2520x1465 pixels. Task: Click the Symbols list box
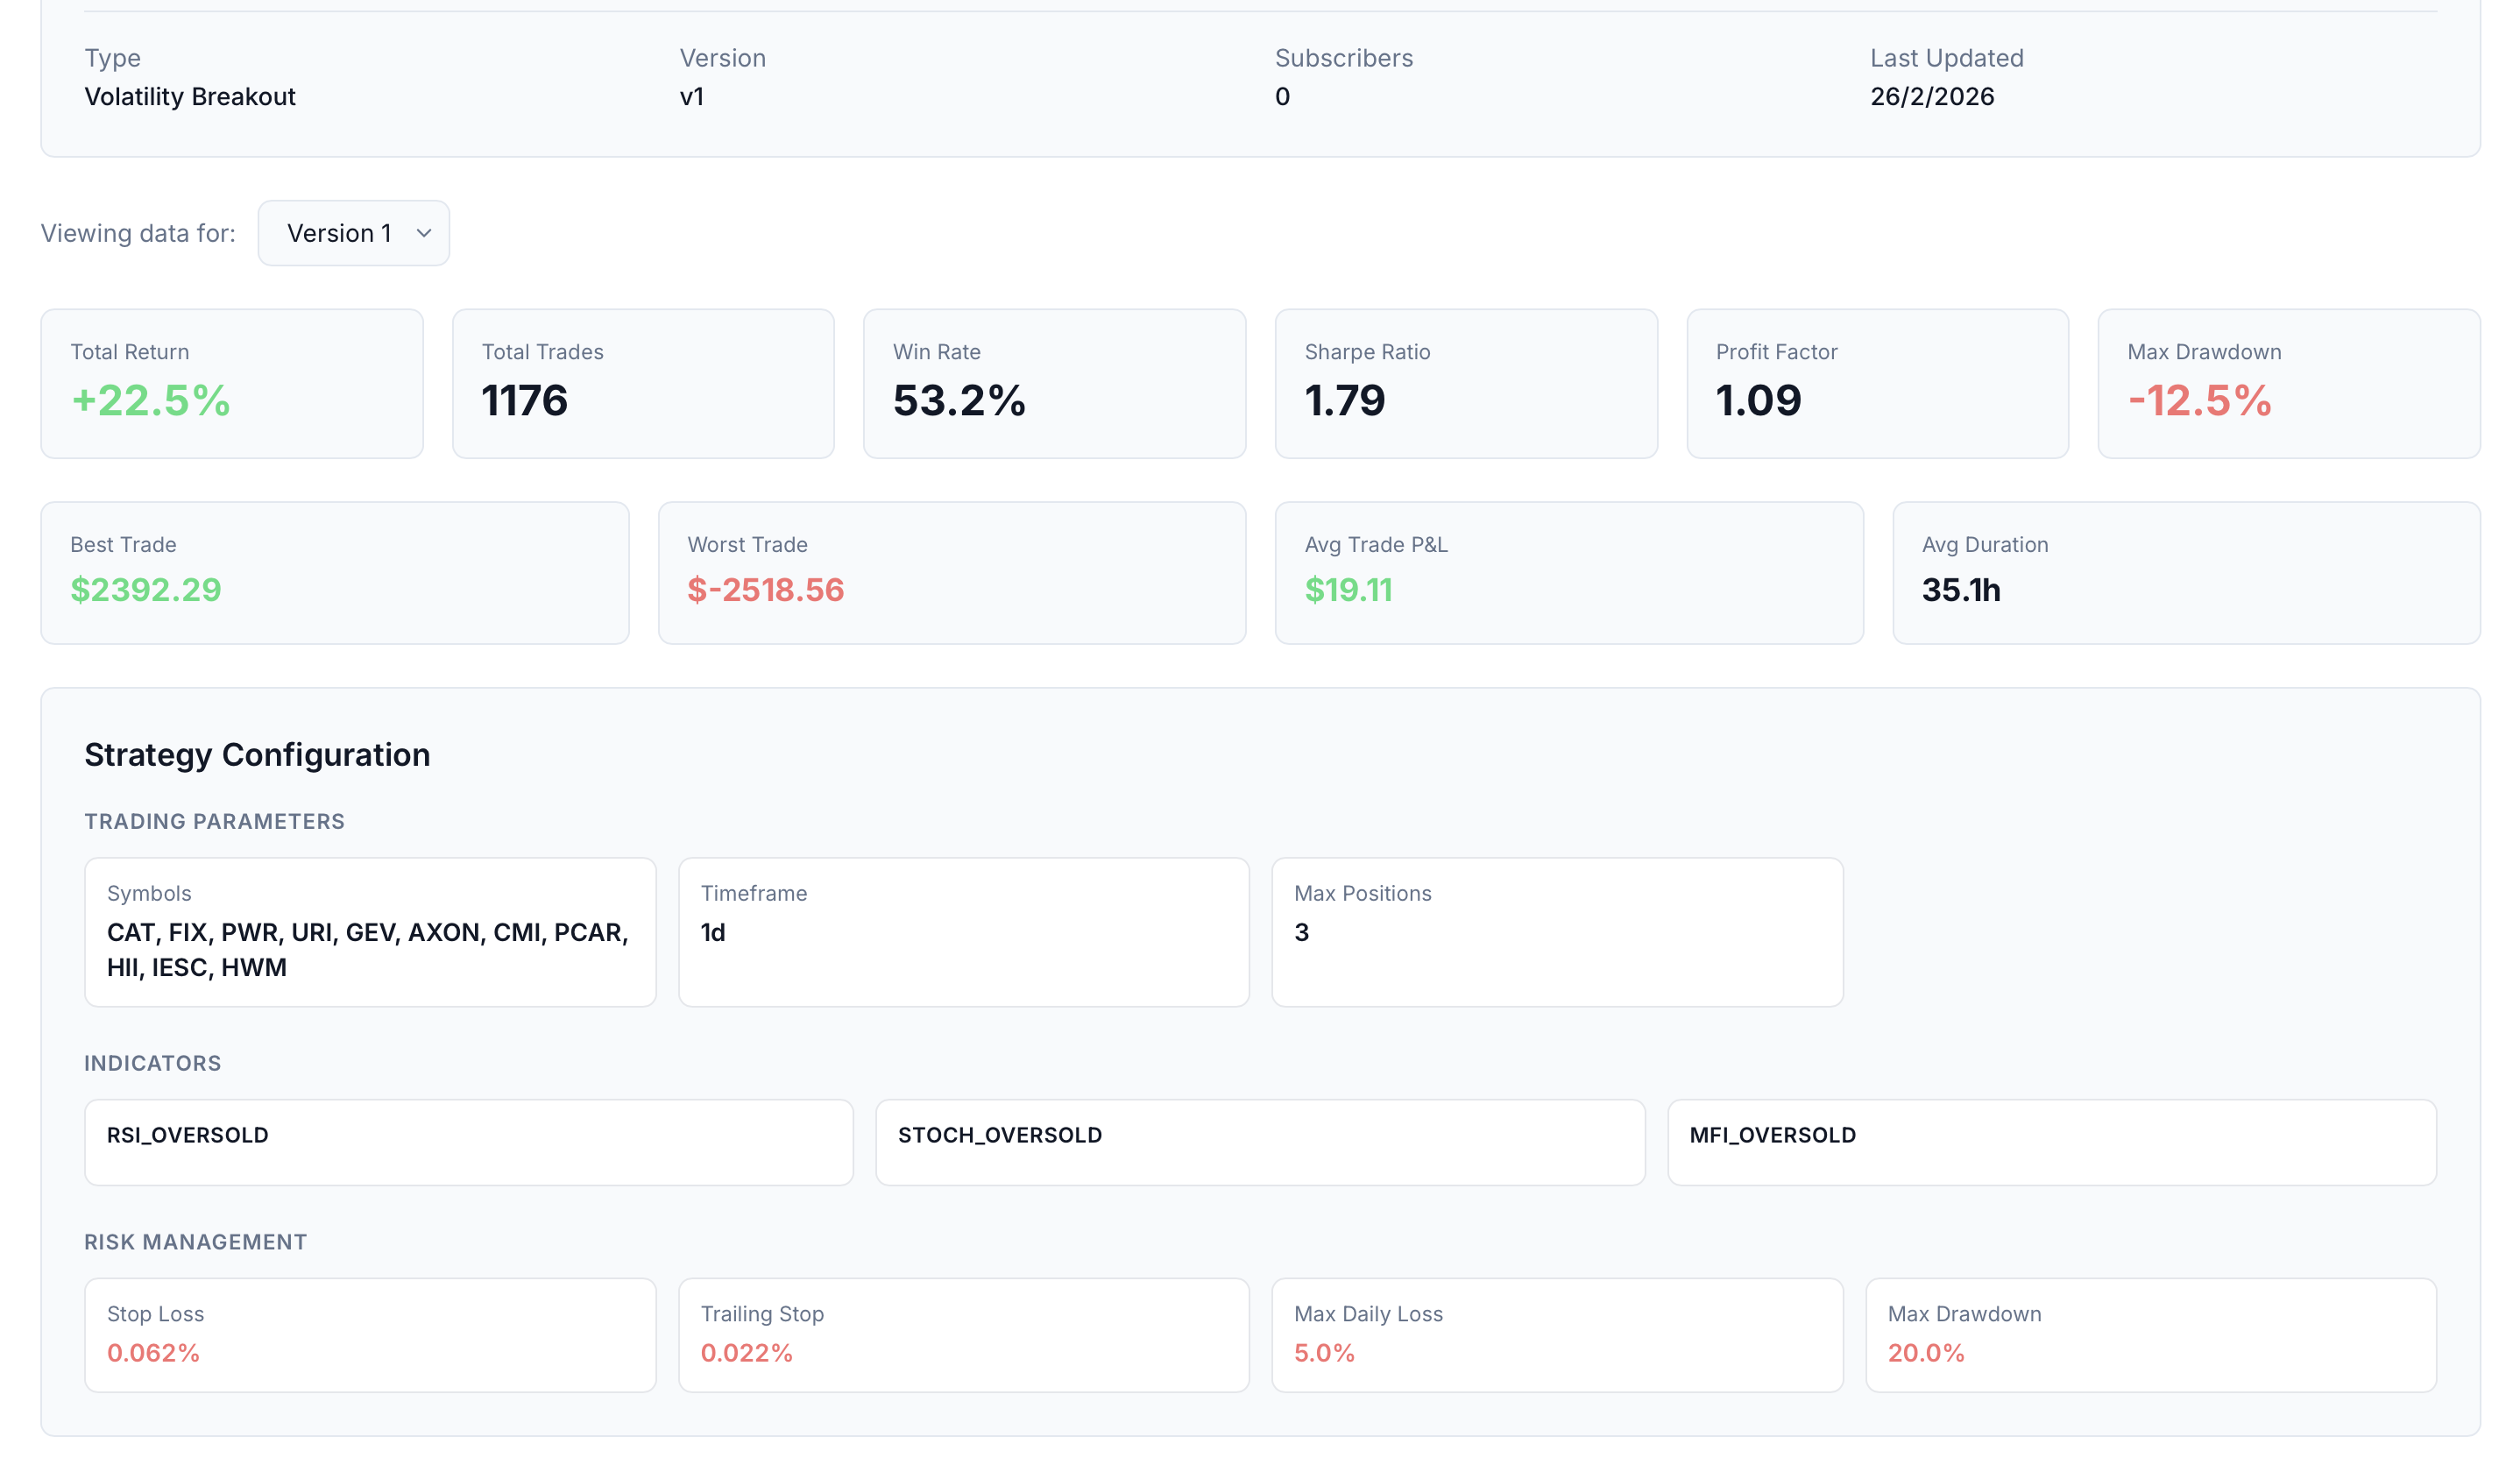370,931
